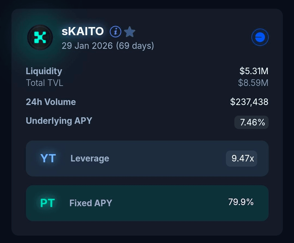Open the PT Fixed APY row
Viewport: 294px width, 243px height.
[147, 203]
